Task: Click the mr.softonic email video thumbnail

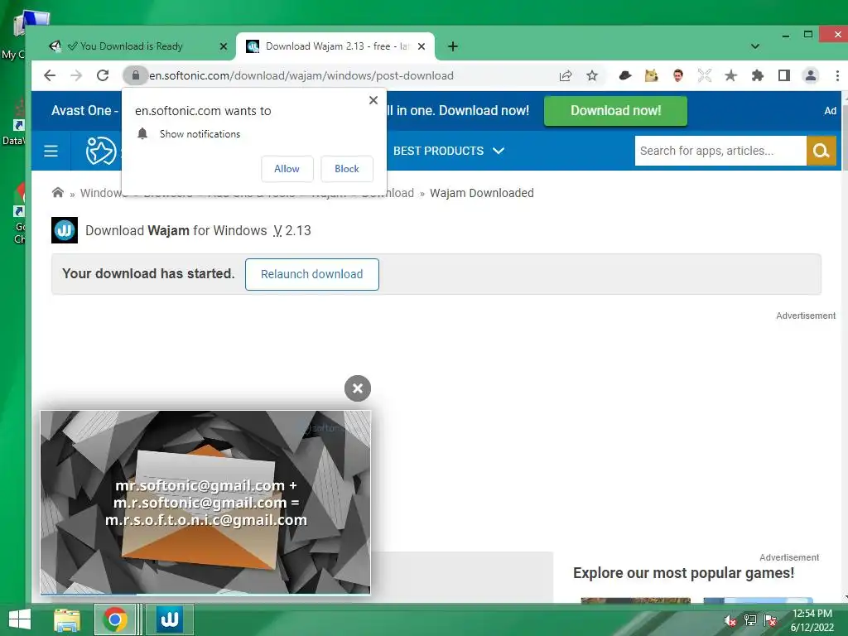Action: [x=205, y=502]
